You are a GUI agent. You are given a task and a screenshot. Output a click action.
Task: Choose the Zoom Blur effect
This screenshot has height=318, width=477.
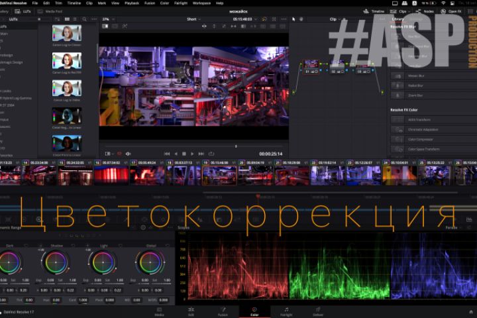pyautogui.click(x=434, y=95)
